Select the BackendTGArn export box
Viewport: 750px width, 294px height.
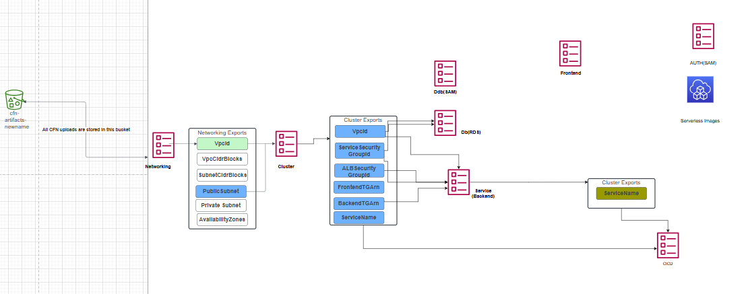(359, 203)
